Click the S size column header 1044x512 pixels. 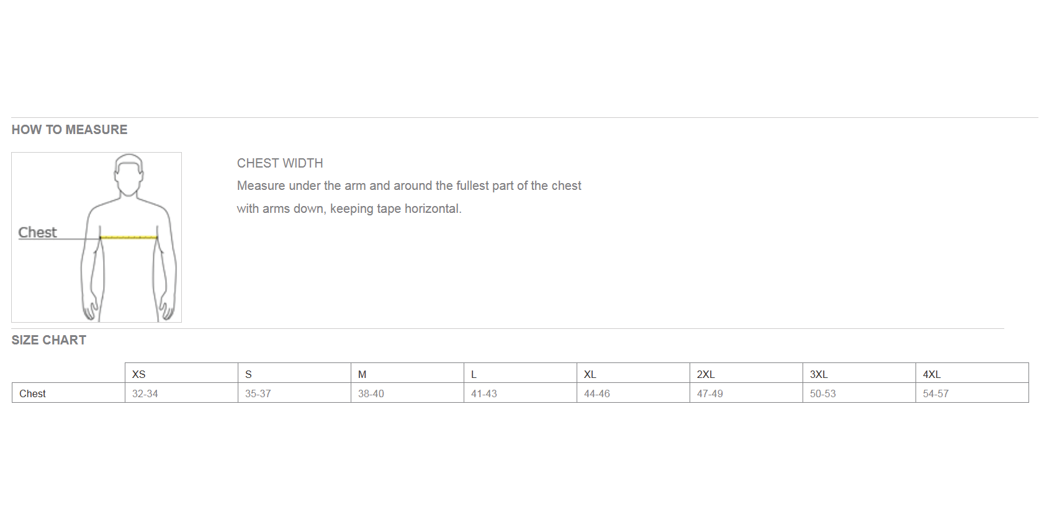point(294,373)
